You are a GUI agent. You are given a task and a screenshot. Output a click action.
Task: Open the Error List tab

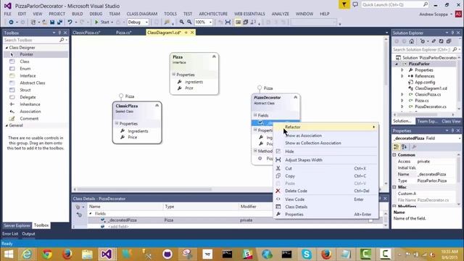coord(10,233)
